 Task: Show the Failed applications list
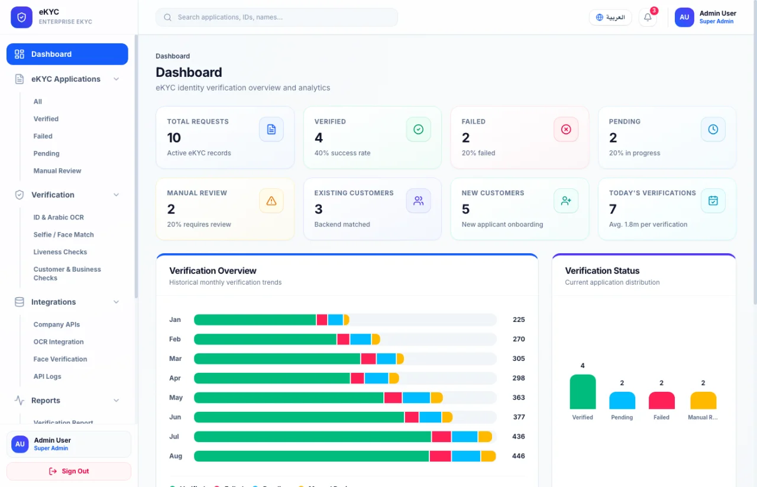coord(43,136)
